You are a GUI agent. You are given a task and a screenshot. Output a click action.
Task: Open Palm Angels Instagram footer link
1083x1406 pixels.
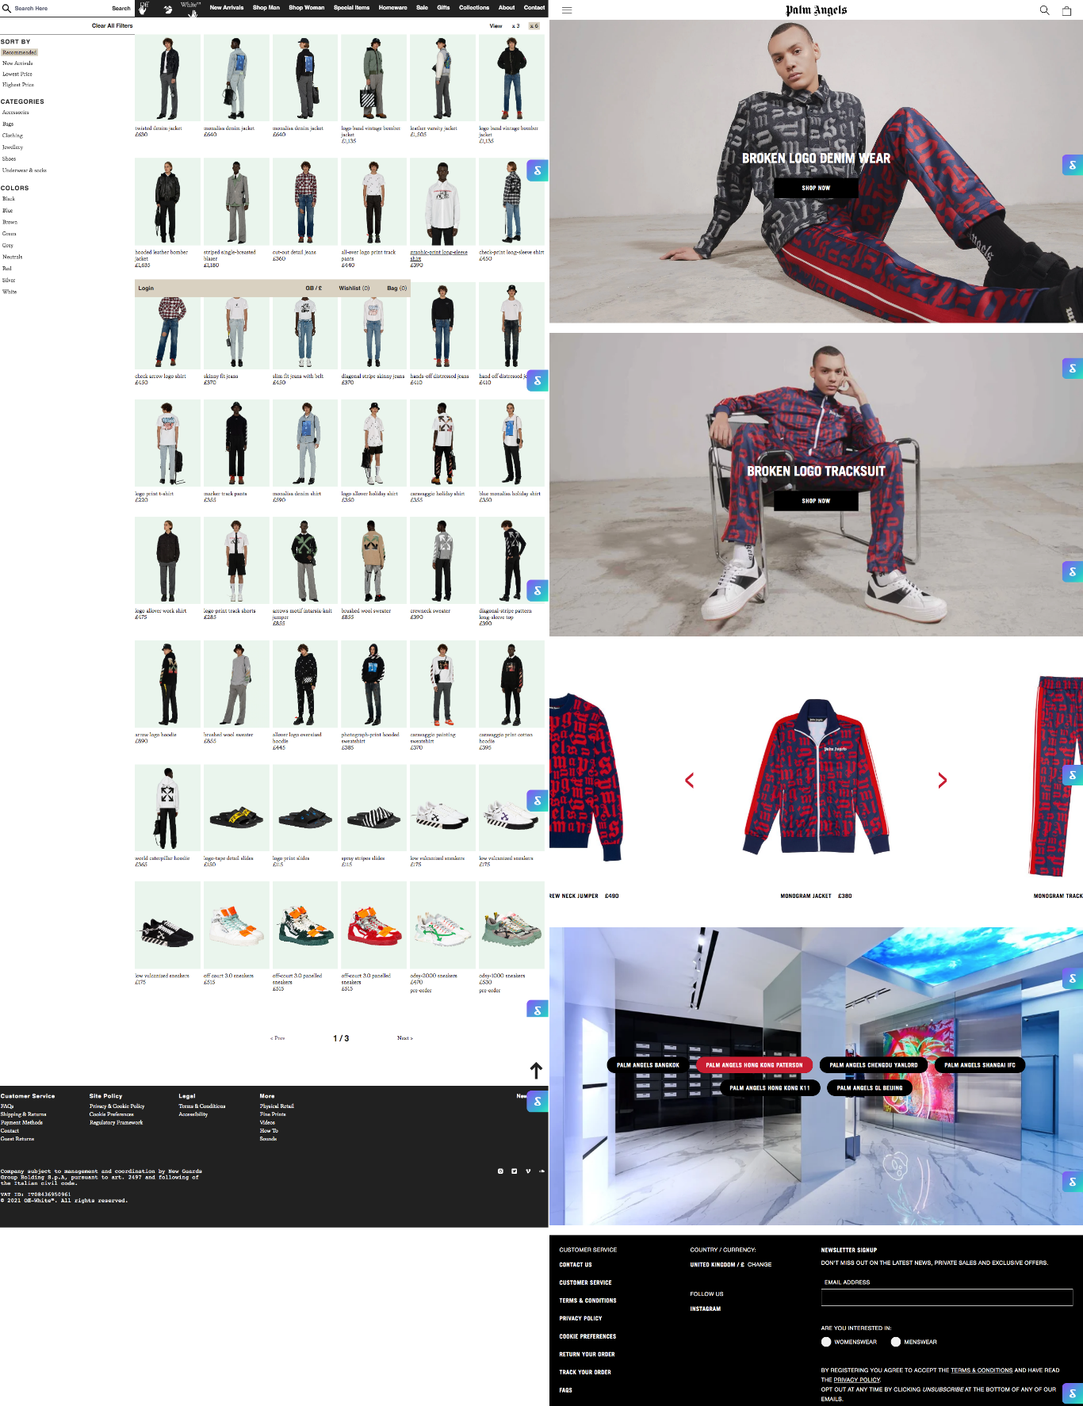(x=706, y=1309)
